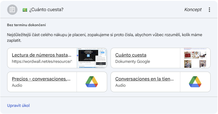
Task: Click the assignment clipboard icon
Action: [x=12, y=10]
